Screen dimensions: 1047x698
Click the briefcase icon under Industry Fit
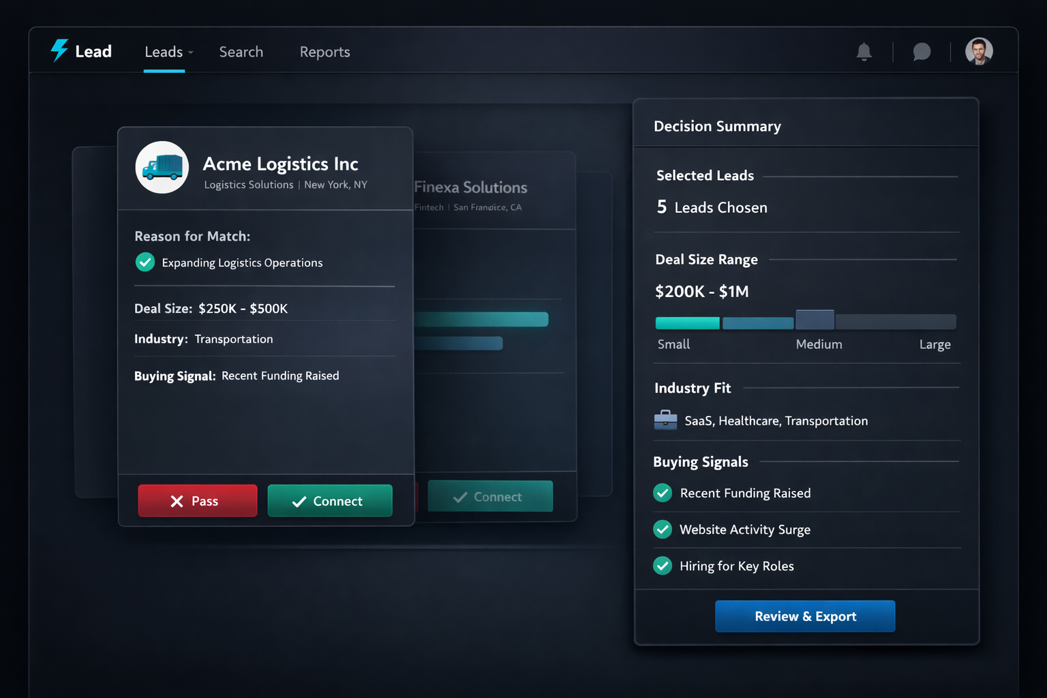(x=665, y=420)
